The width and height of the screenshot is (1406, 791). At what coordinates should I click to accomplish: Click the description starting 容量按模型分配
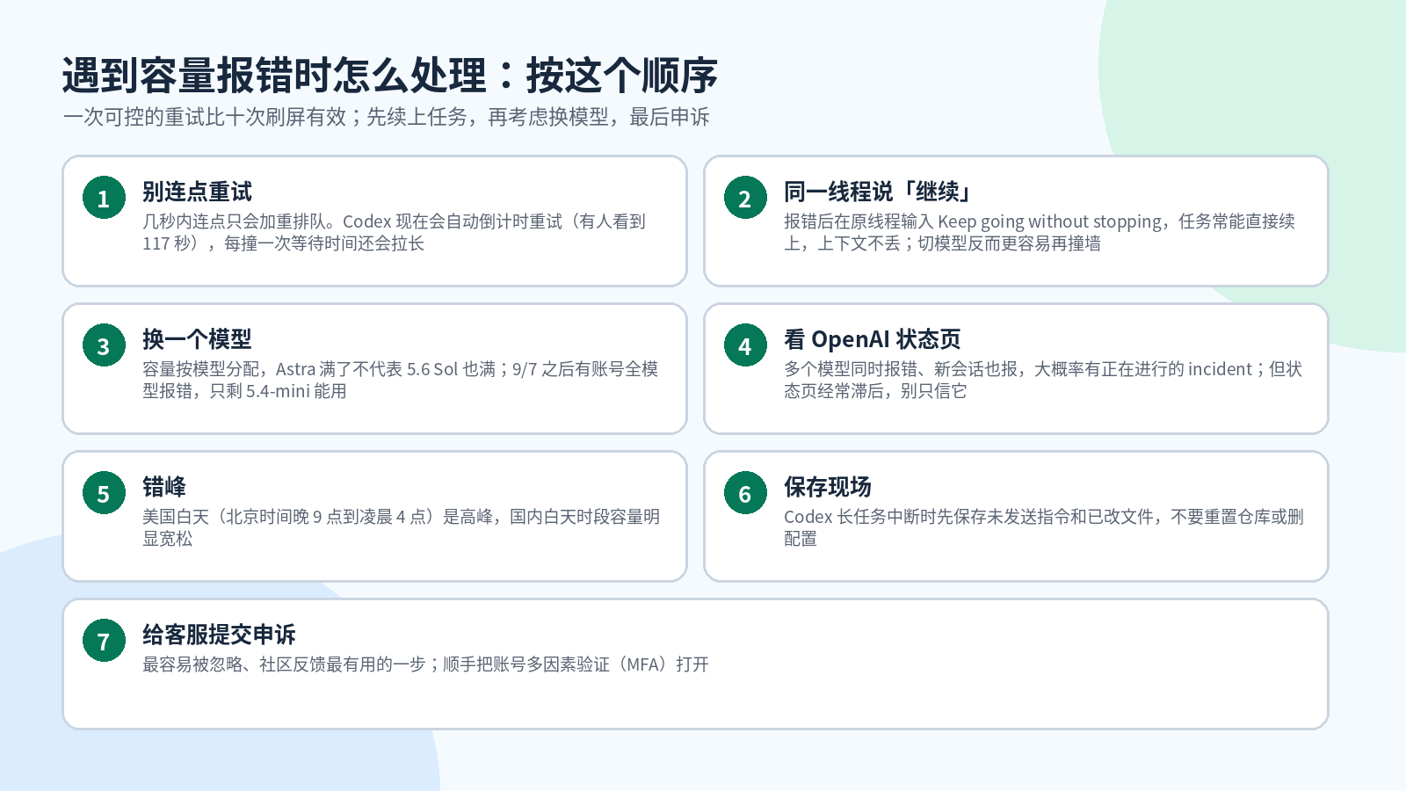coord(401,380)
